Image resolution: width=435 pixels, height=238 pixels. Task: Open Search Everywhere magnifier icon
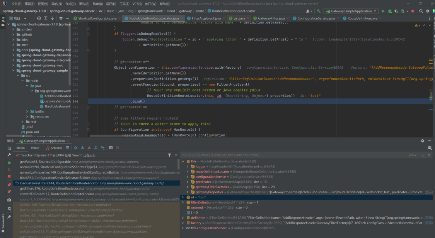point(421,11)
